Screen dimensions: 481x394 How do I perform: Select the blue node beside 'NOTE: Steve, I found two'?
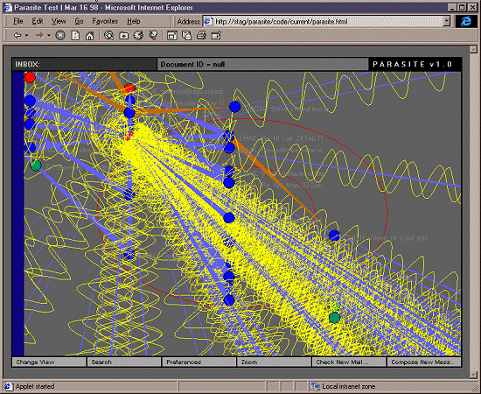click(x=234, y=107)
